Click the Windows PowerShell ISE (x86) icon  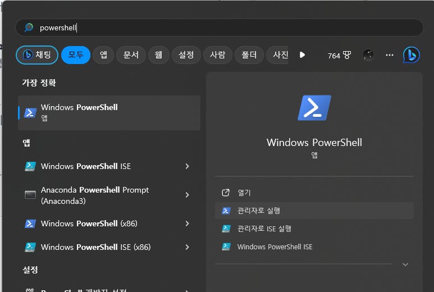[30, 247]
